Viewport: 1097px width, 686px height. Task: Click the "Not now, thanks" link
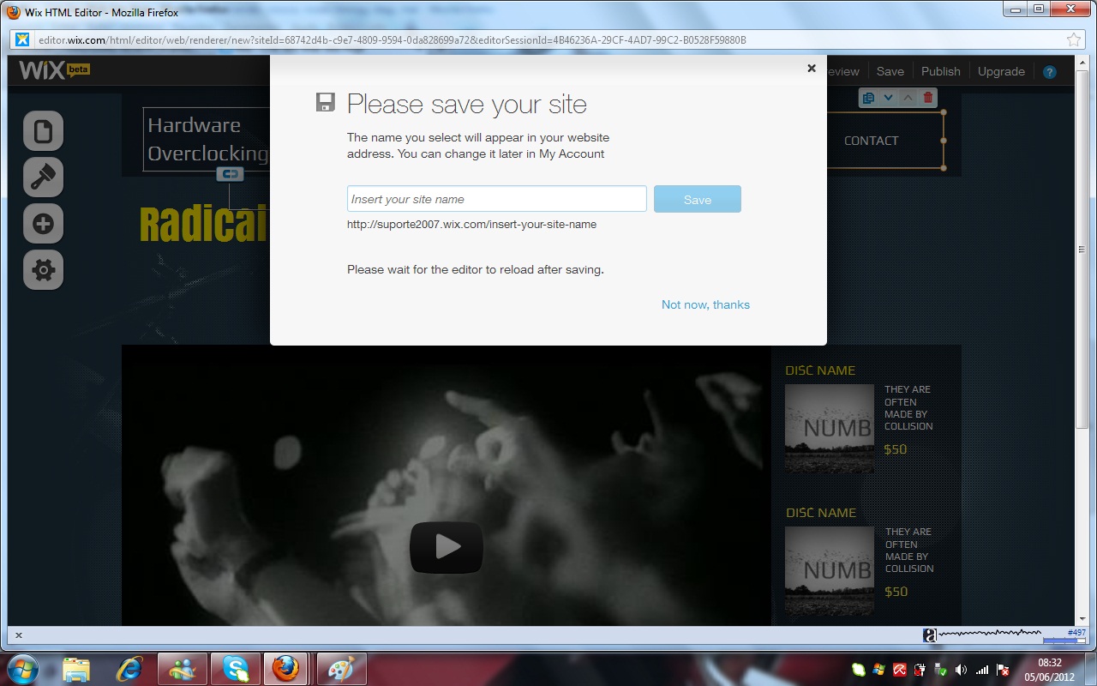click(x=705, y=304)
